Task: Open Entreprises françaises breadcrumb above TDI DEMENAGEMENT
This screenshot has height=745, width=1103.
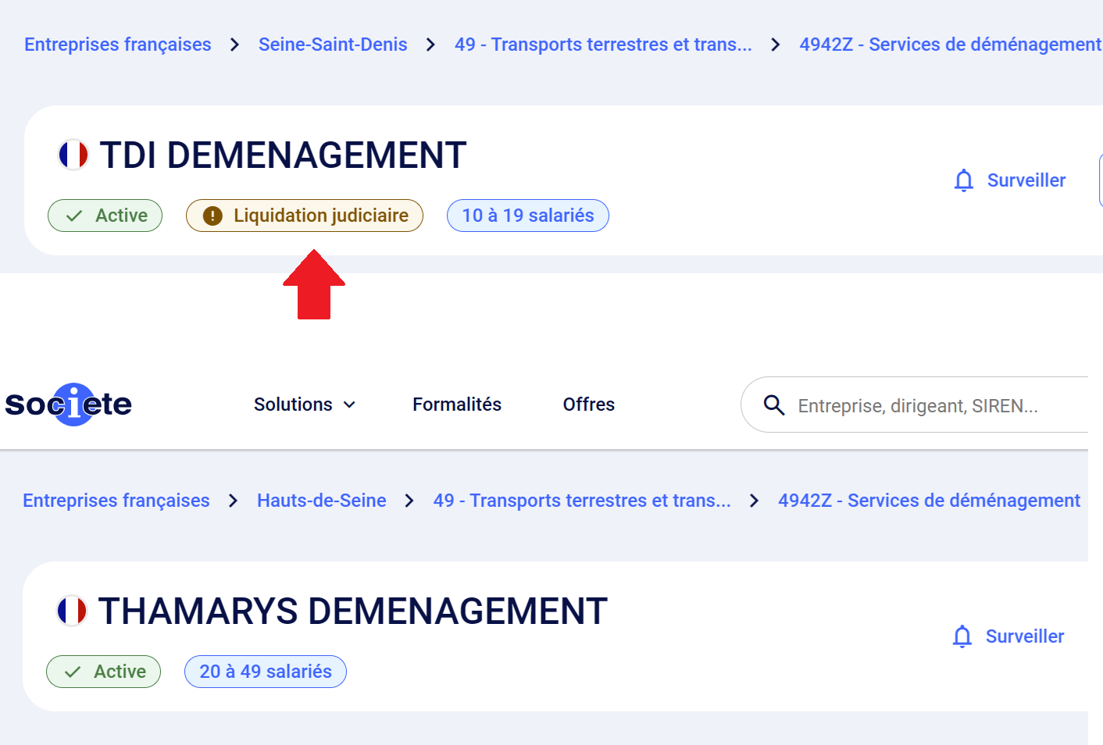Action: point(118,45)
